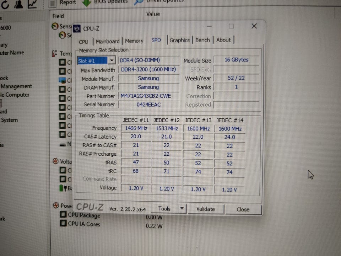The width and height of the screenshot is (341, 256).
Task: Click the voltage icon beside Volta
Action: 56,161
